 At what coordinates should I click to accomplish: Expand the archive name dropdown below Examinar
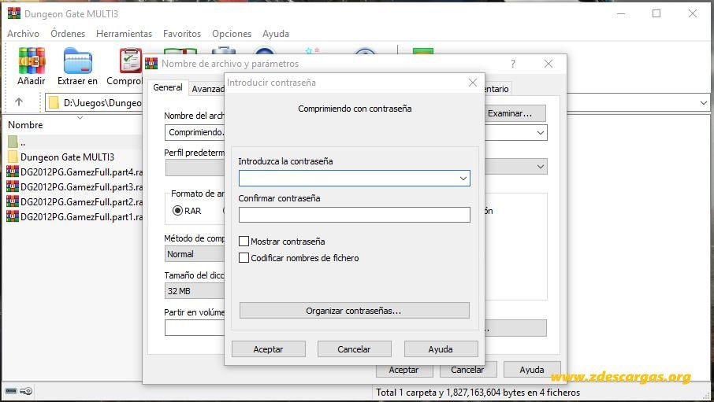coord(540,133)
